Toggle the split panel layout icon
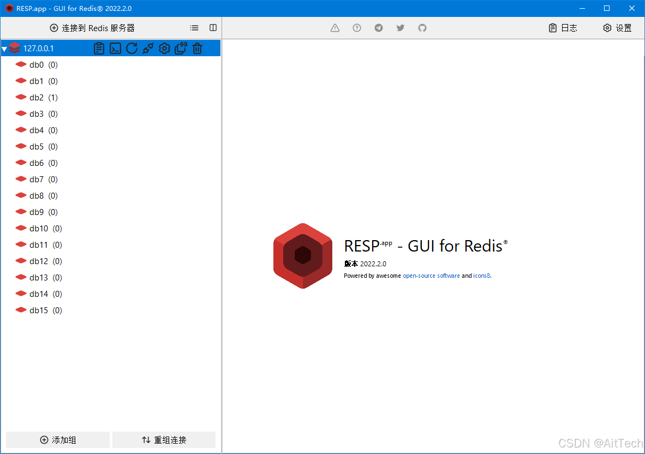645x454 pixels. click(213, 27)
